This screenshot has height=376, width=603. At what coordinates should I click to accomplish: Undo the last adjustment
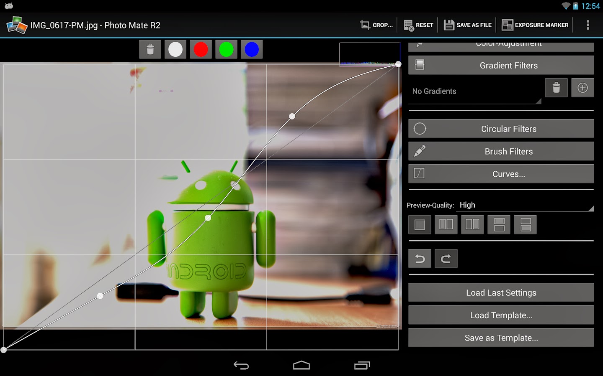420,259
